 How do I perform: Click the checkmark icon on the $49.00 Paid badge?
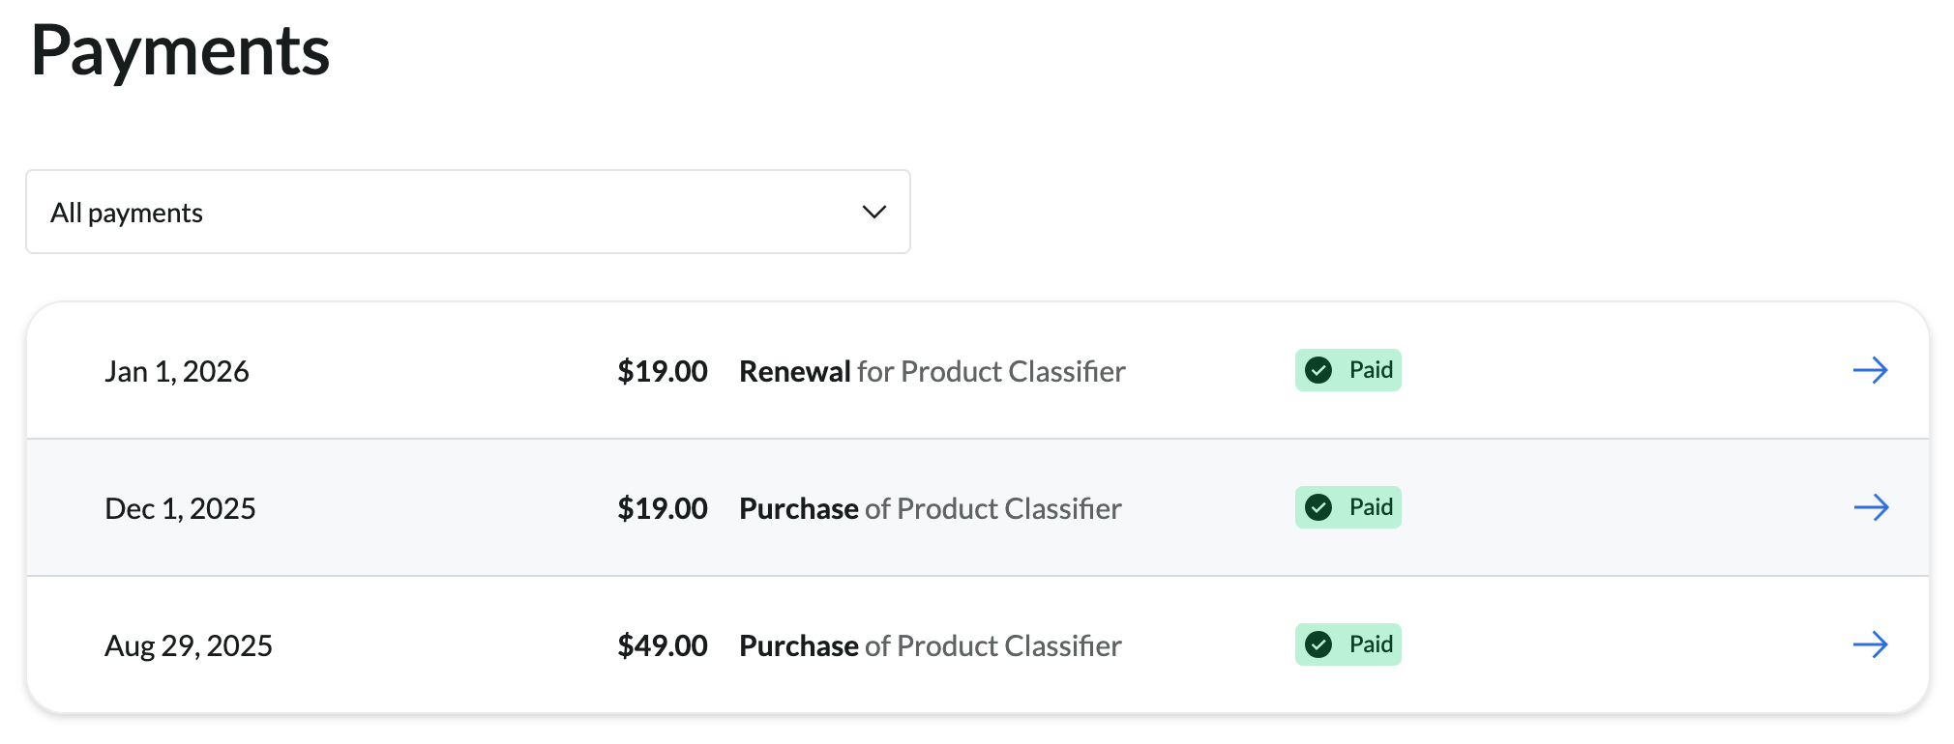(x=1318, y=644)
